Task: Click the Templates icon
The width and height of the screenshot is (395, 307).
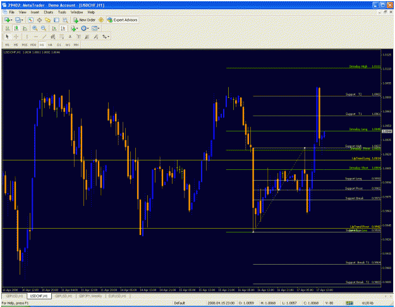Action: pyautogui.click(x=94, y=28)
